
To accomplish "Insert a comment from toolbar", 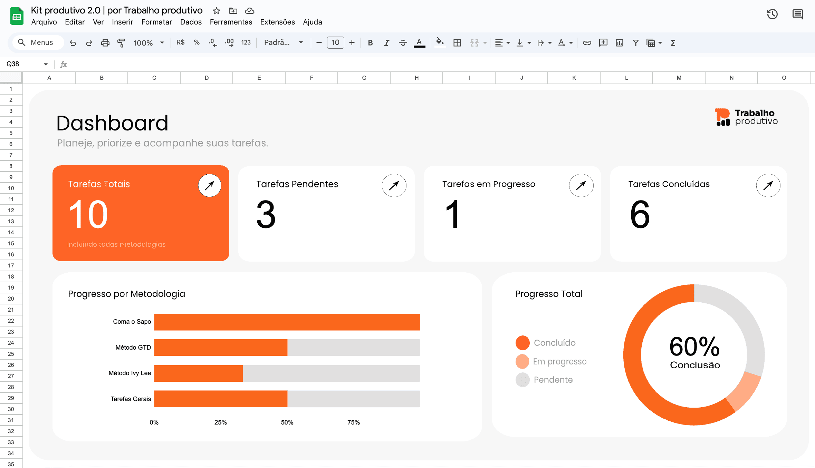I will [603, 43].
